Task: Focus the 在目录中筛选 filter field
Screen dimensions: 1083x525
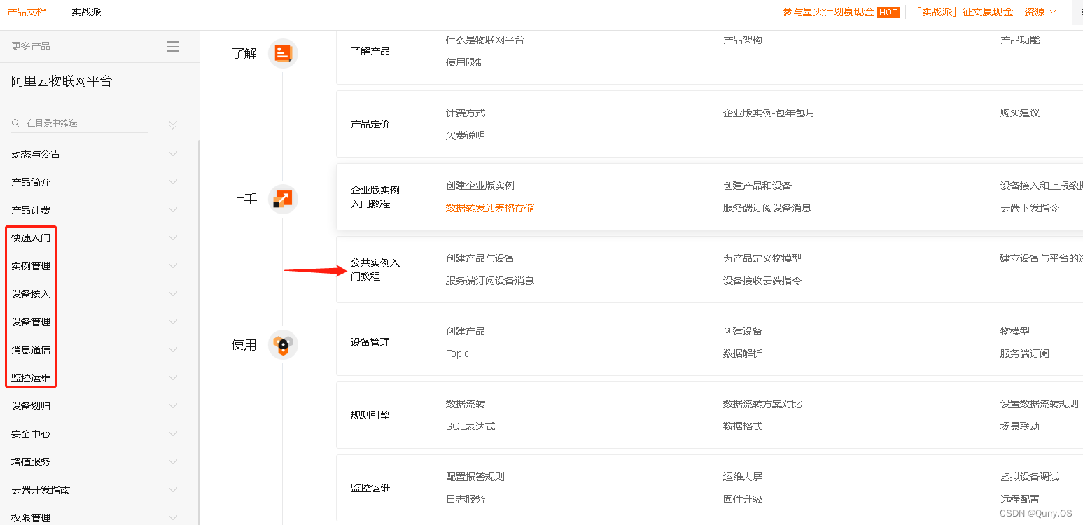Action: (79, 123)
